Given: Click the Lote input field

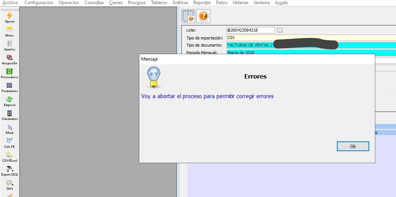Looking at the screenshot, I should point(250,30).
